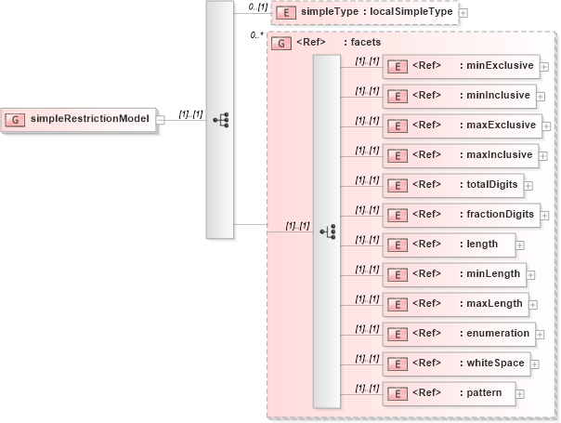Collapse the simpleRestrictionModel node

[161, 119]
